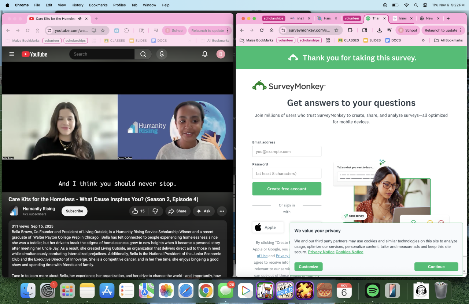Open School profile menu in SurveyMonkey window

click(407, 30)
